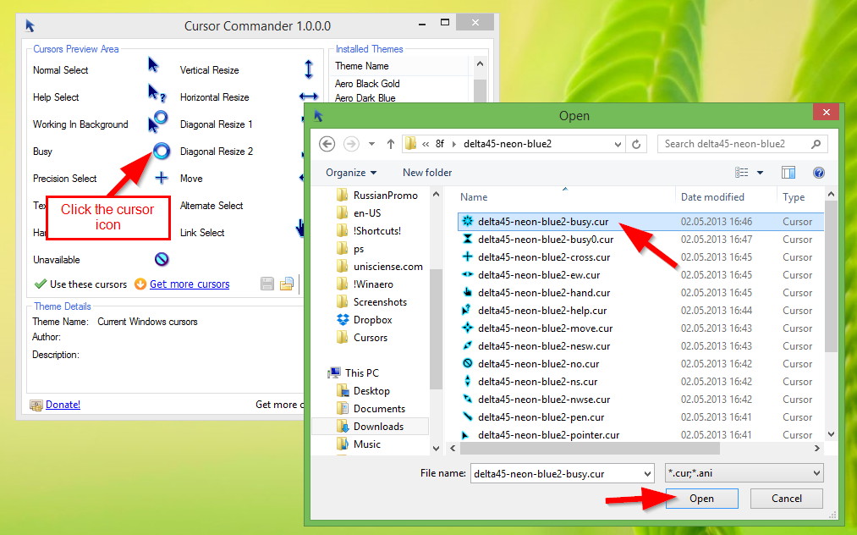Image resolution: width=857 pixels, height=535 pixels.
Task: Open the view options dropdown arrow
Action: coord(760,173)
